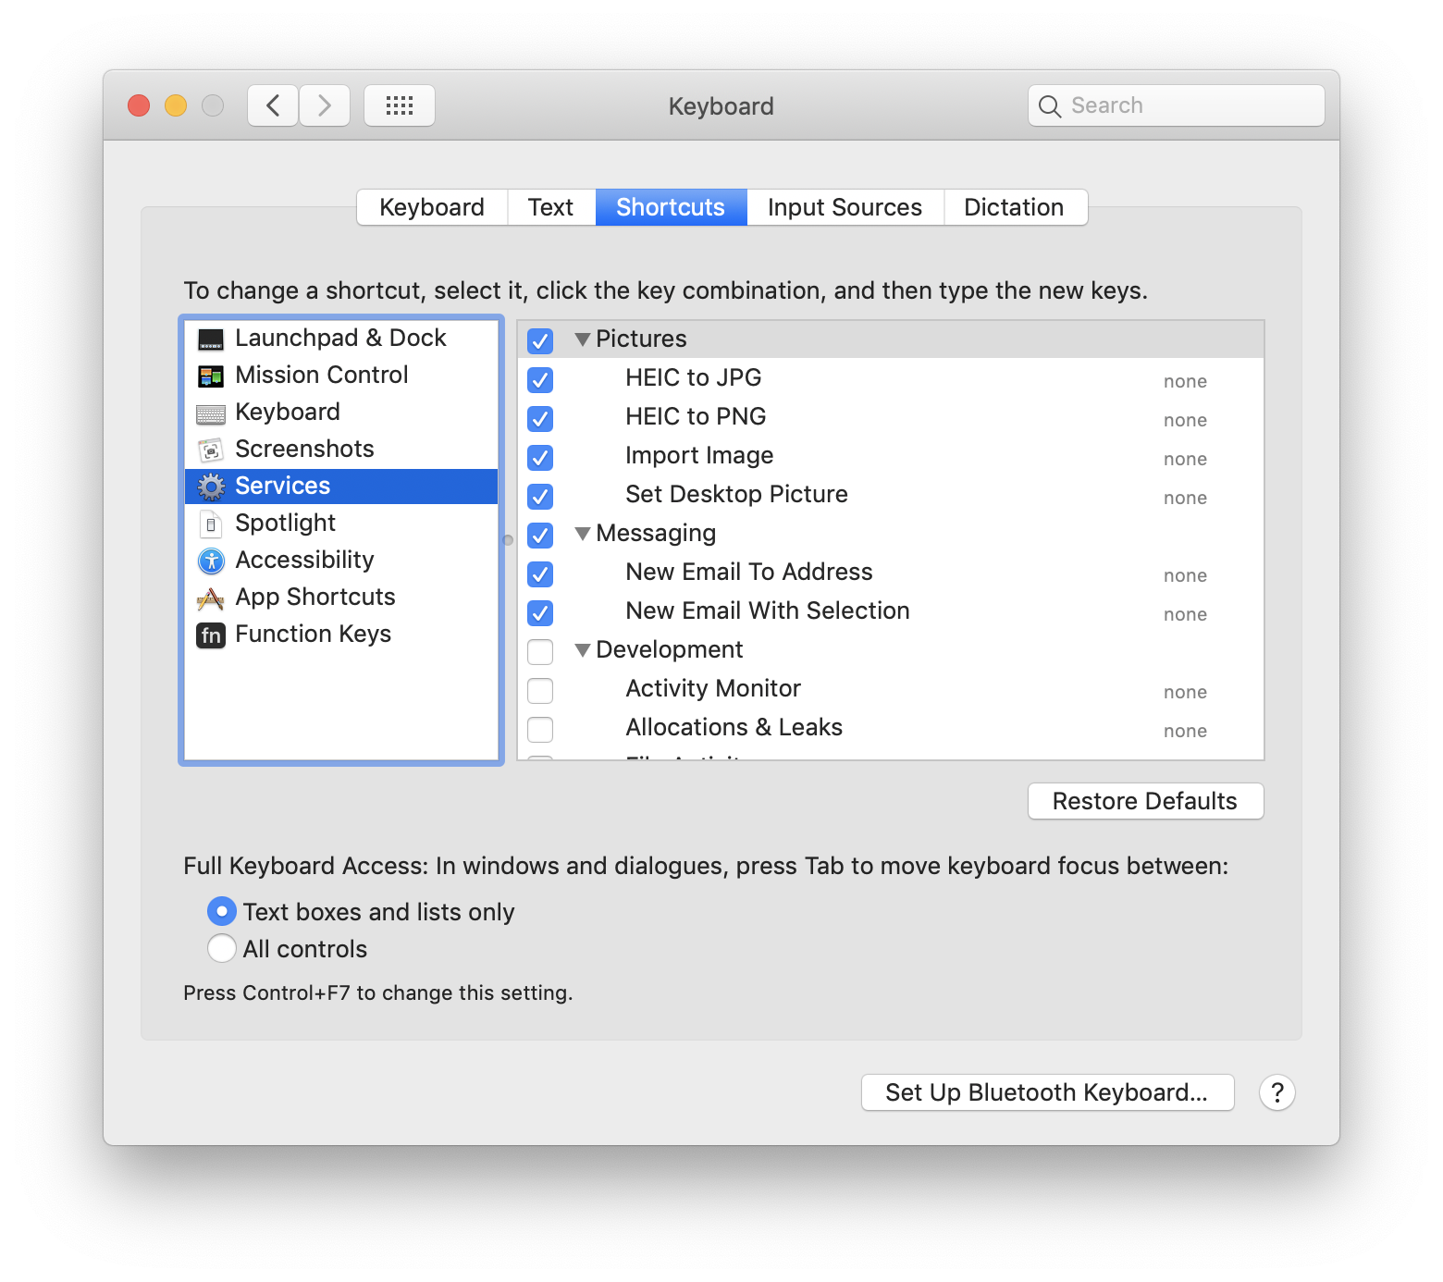Select the Screenshots camera icon

pos(211,450)
